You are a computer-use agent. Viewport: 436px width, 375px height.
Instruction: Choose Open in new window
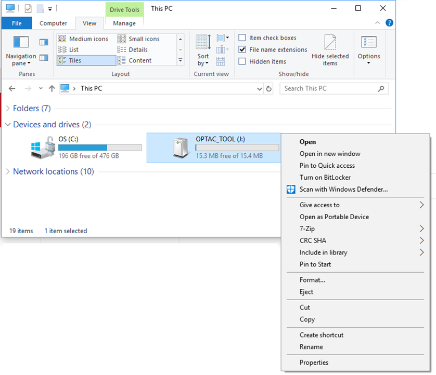(x=355, y=154)
